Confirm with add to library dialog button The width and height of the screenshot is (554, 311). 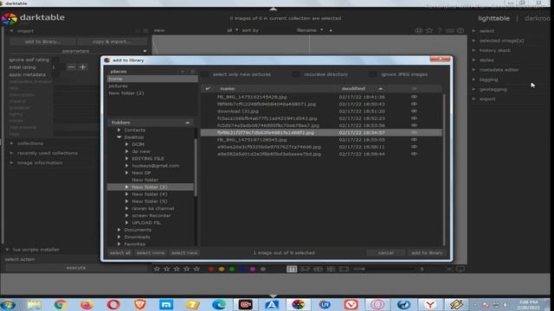(427, 253)
